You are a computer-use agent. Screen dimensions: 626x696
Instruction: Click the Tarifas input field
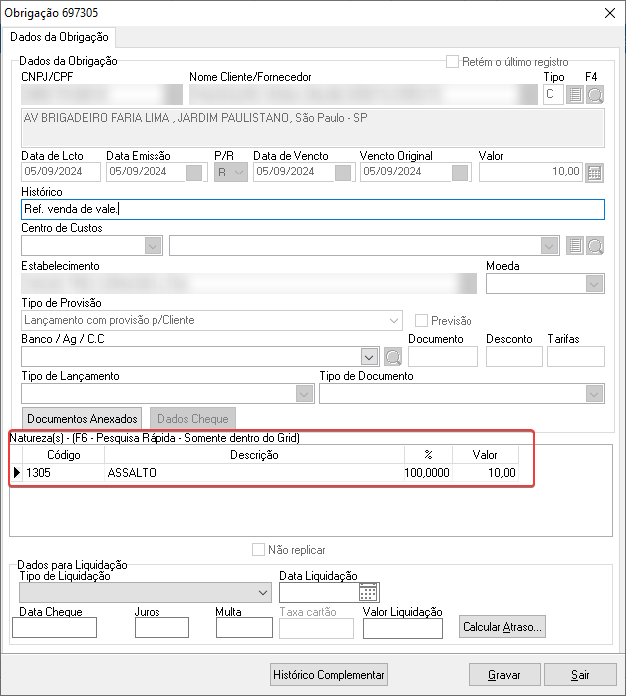point(576,357)
